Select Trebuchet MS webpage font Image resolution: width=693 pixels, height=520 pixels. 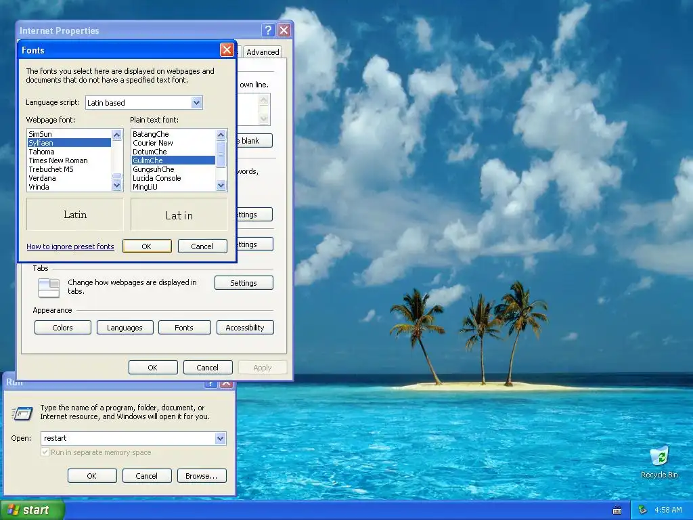(69, 169)
